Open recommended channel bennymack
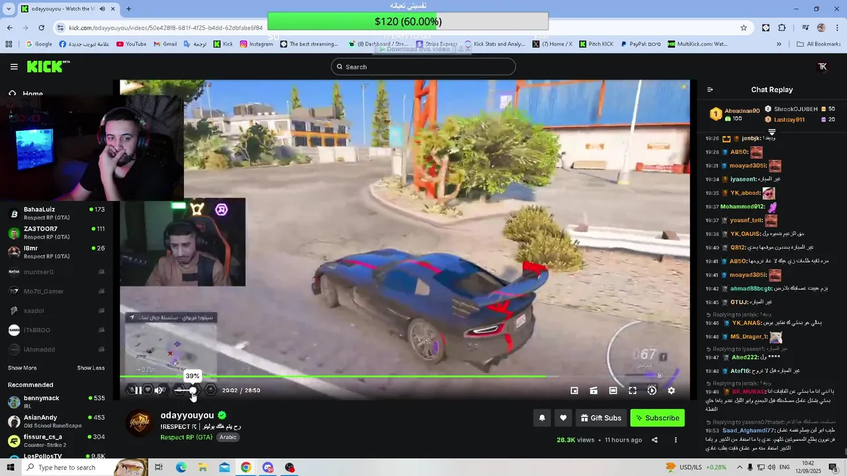 tap(56, 402)
